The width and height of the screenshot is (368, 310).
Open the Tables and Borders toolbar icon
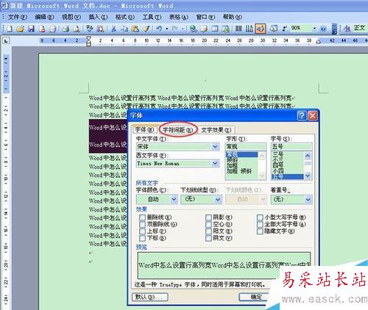coord(204,29)
